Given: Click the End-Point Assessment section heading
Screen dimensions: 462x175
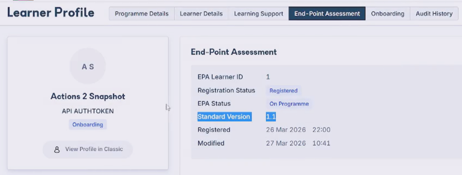Looking at the screenshot, I should tap(234, 52).
